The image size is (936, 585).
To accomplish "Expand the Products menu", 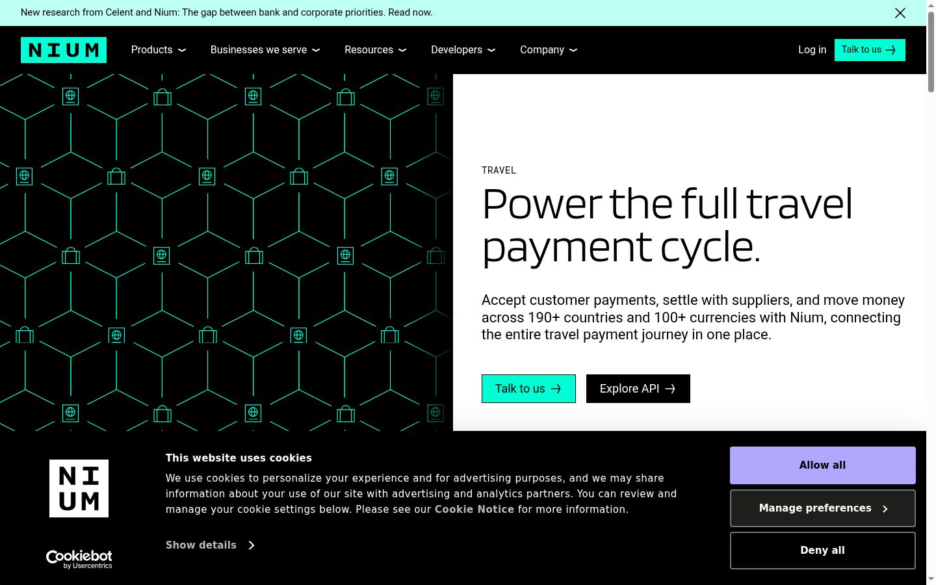I will [x=159, y=50].
